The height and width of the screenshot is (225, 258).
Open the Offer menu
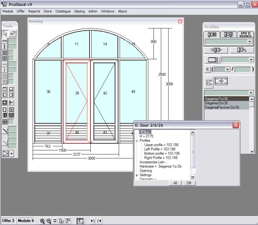(21, 11)
